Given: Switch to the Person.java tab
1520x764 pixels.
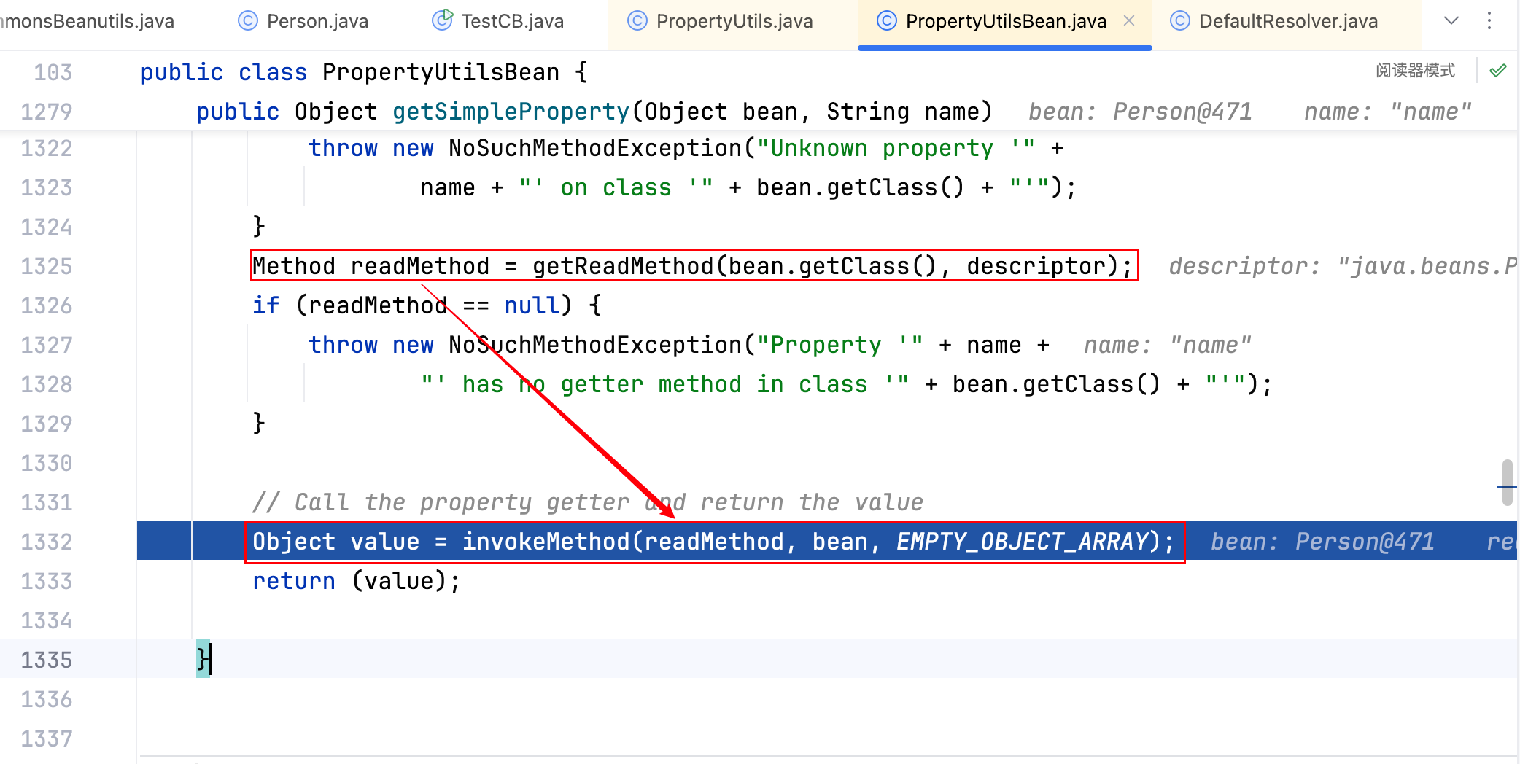Looking at the screenshot, I should tap(317, 21).
